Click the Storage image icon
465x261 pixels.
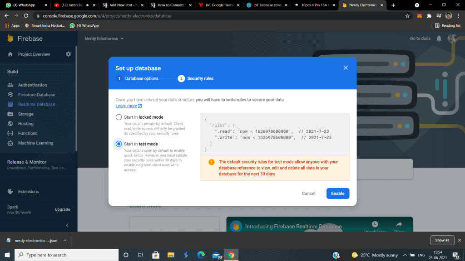click(x=10, y=114)
